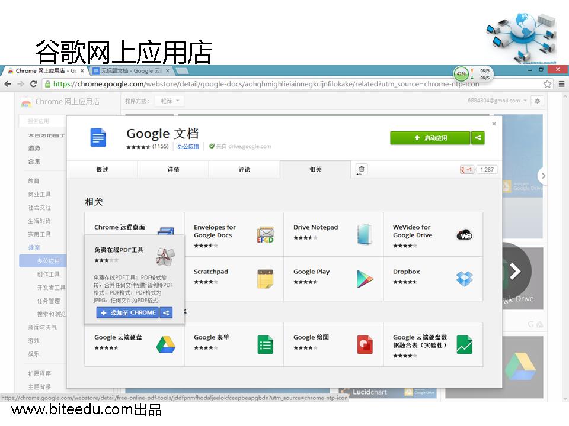Select 教育 category in sidebar
The width and height of the screenshot is (569, 426).
pos(34,181)
